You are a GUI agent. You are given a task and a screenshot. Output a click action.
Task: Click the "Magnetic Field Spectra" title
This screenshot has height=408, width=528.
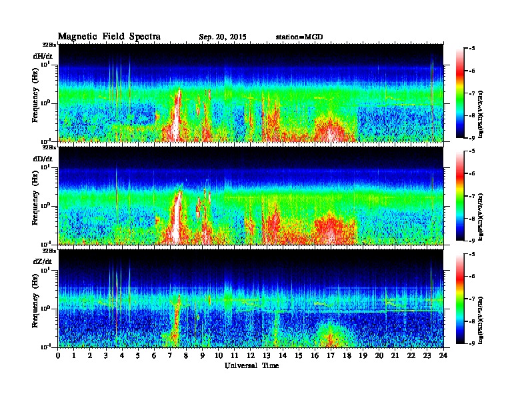(109, 37)
